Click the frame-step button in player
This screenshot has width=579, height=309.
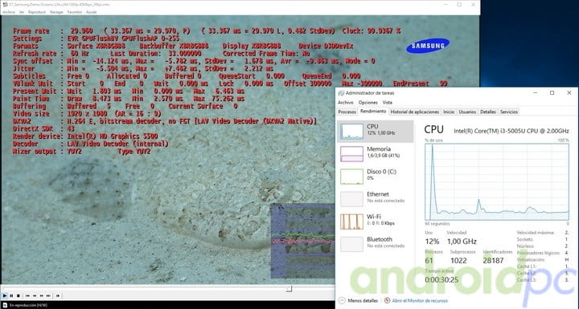click(58, 295)
